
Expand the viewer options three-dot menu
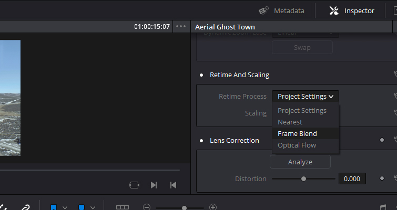(x=181, y=26)
